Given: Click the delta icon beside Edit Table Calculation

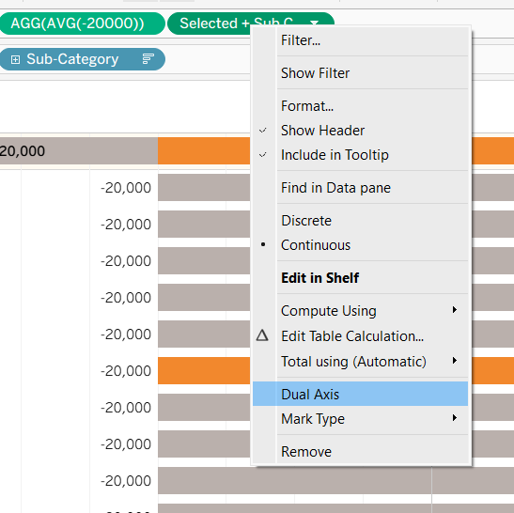Looking at the screenshot, I should tap(262, 335).
